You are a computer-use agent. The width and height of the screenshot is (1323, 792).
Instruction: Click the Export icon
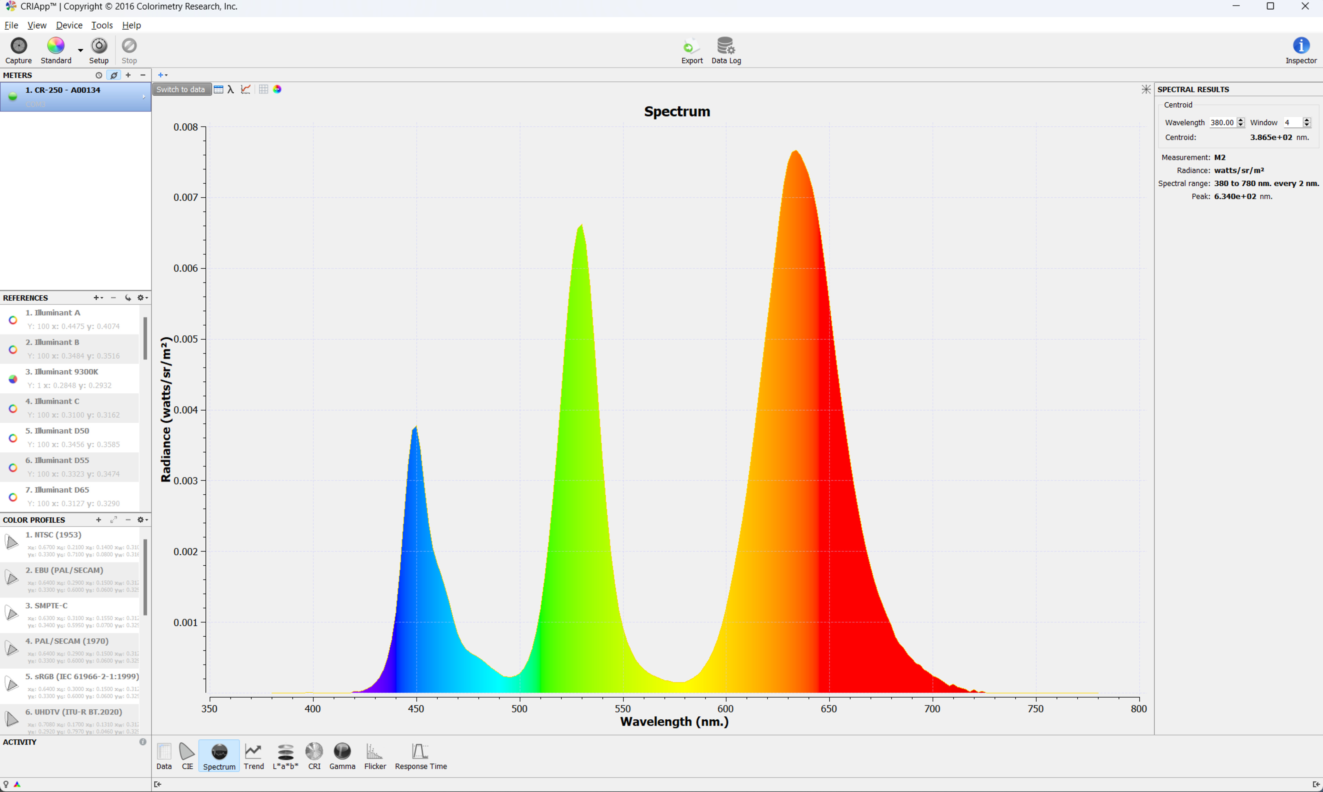tap(691, 47)
